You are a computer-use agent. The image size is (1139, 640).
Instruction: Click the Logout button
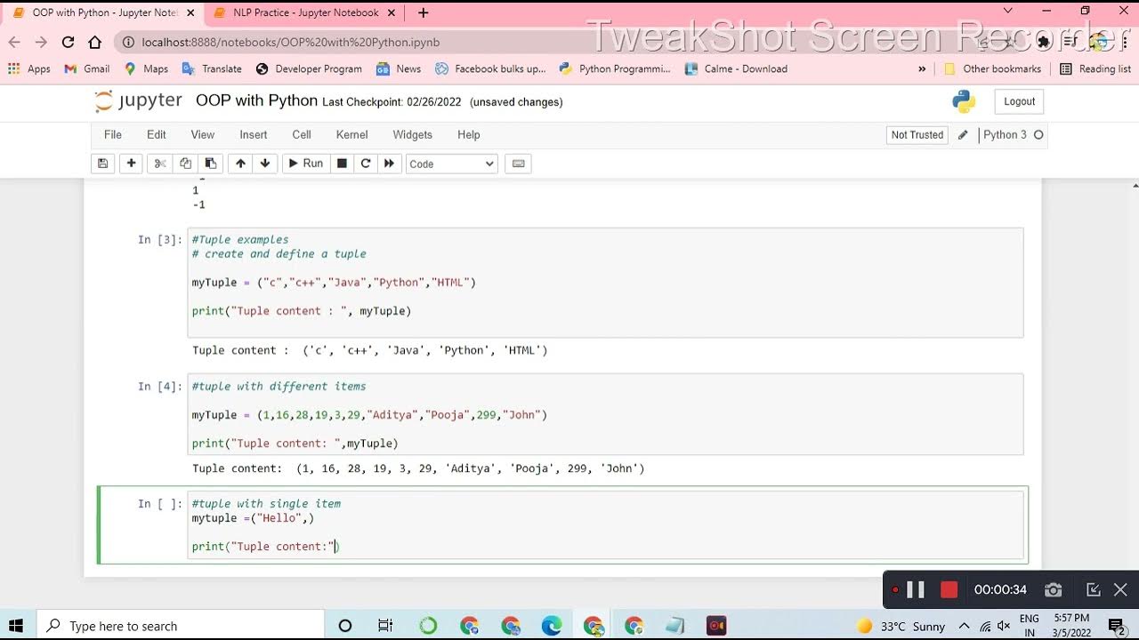[1020, 101]
